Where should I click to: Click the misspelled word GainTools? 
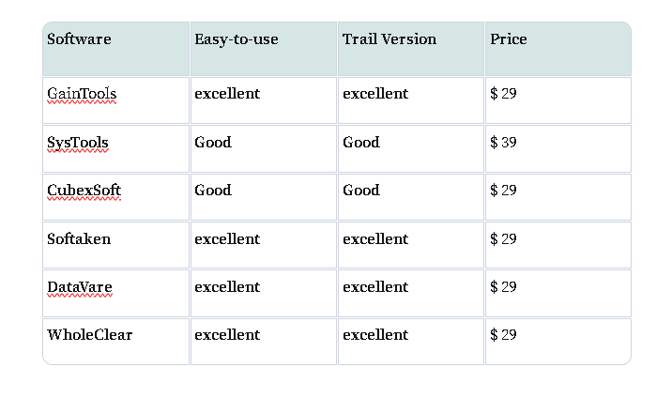coord(82,94)
